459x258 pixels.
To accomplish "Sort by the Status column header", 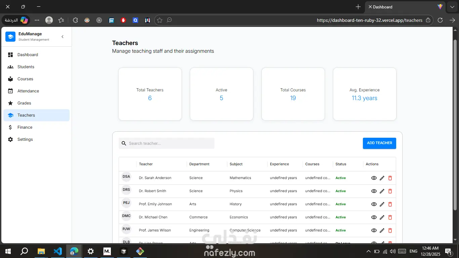I will (341, 164).
